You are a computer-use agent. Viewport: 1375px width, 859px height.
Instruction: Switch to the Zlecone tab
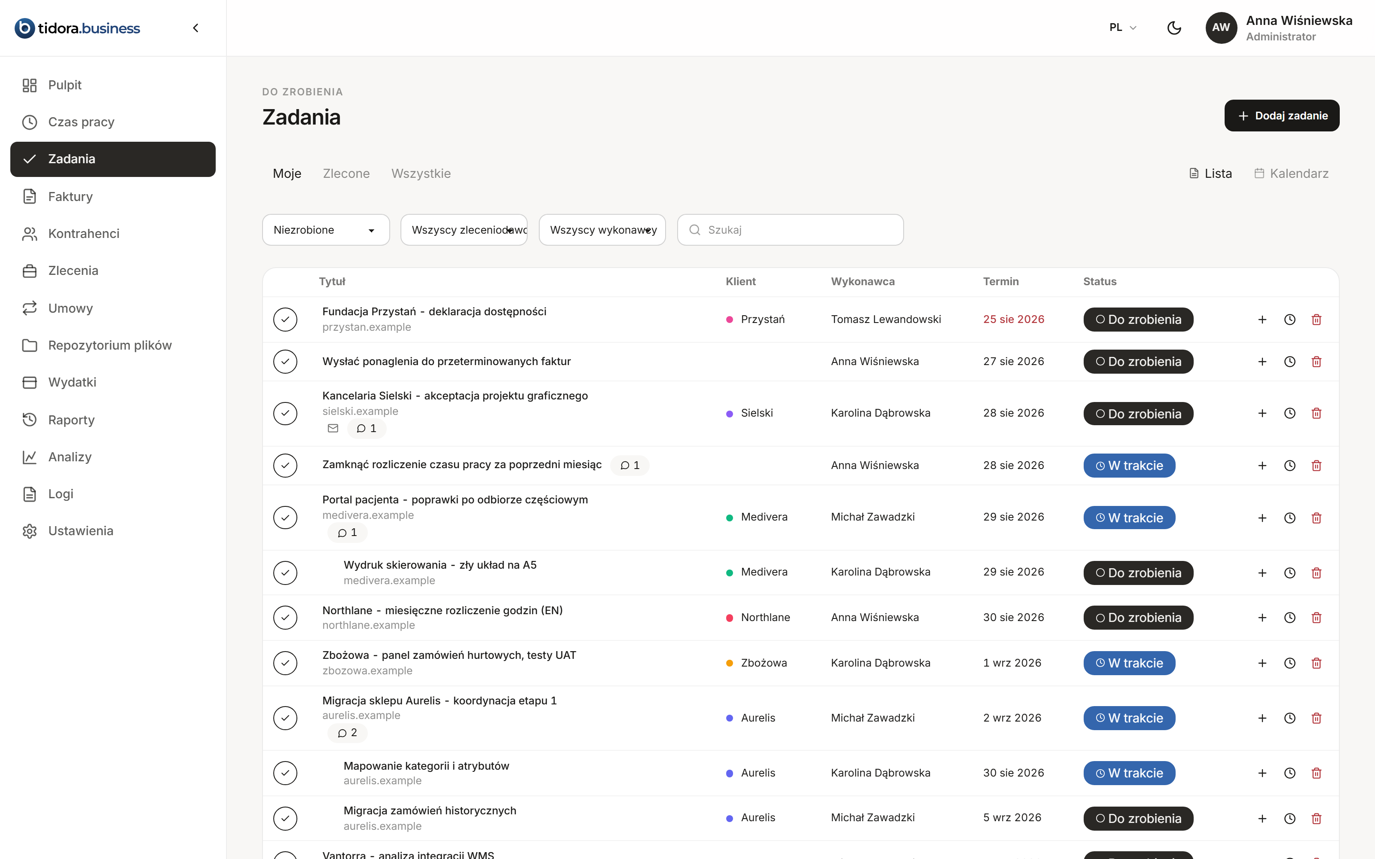coord(346,173)
